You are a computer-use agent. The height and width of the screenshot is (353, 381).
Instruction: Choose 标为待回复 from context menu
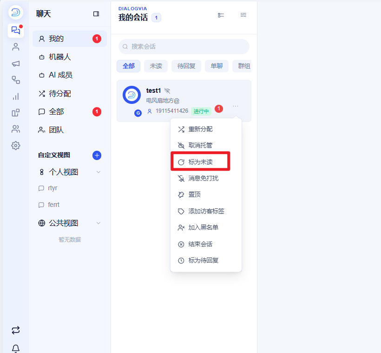tap(206, 260)
